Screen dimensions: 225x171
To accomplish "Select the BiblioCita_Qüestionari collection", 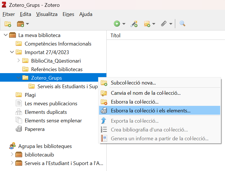I will click(x=56, y=61).
